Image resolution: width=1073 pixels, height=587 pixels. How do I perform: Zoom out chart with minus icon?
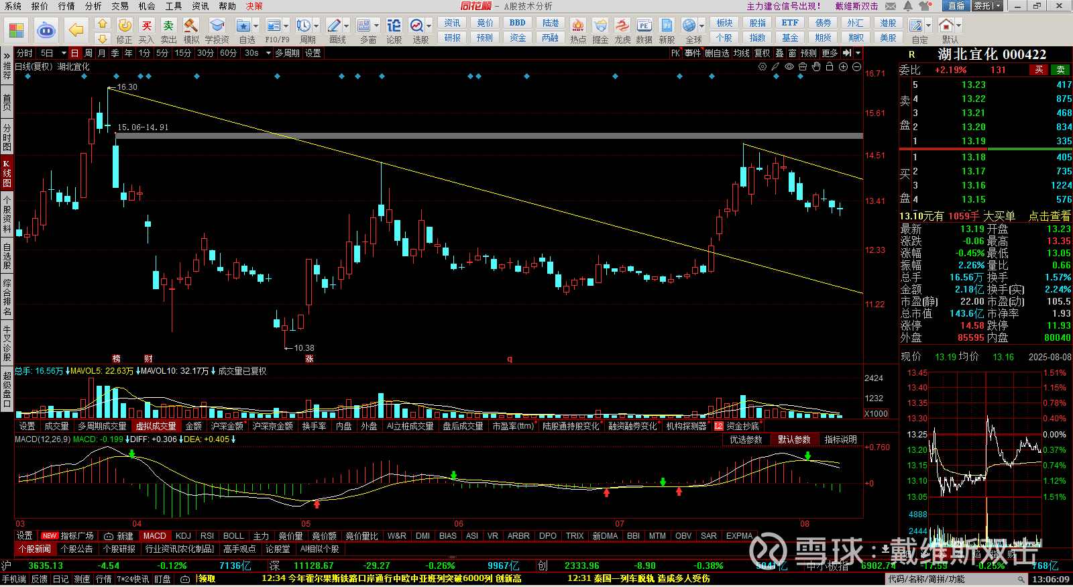[x=856, y=66]
